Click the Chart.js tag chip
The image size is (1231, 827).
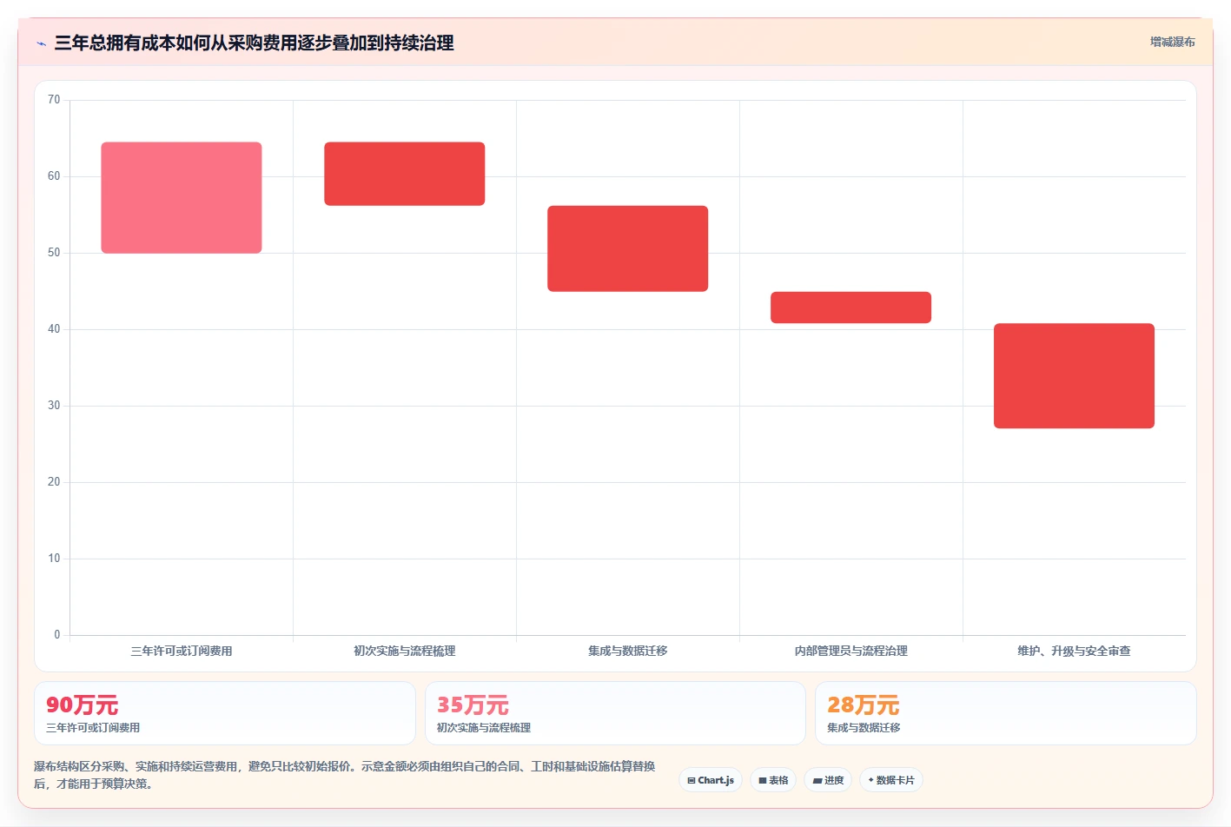(x=711, y=780)
